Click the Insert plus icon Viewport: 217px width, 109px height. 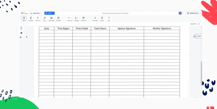pos(69,18)
